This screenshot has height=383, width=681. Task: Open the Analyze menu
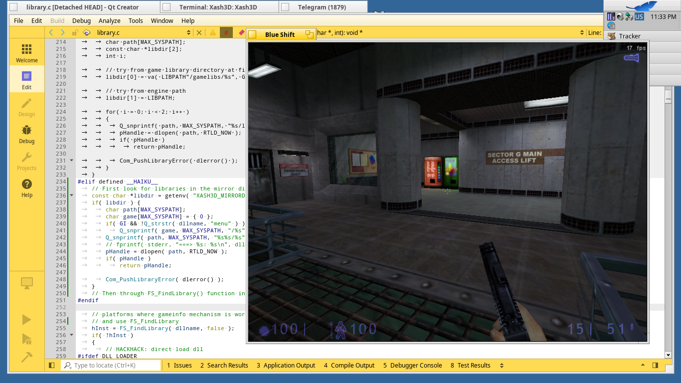coord(109,20)
